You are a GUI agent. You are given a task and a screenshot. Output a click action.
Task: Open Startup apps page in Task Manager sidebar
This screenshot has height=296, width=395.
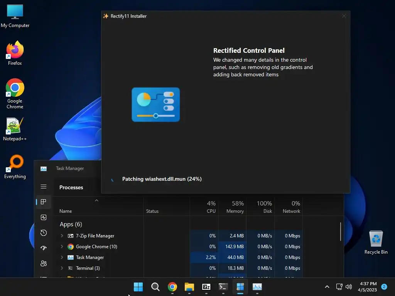[44, 248]
